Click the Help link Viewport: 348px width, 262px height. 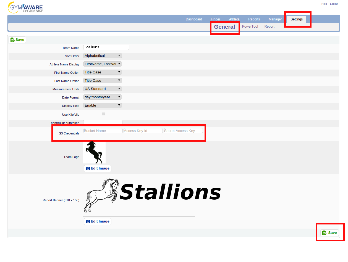(x=324, y=4)
